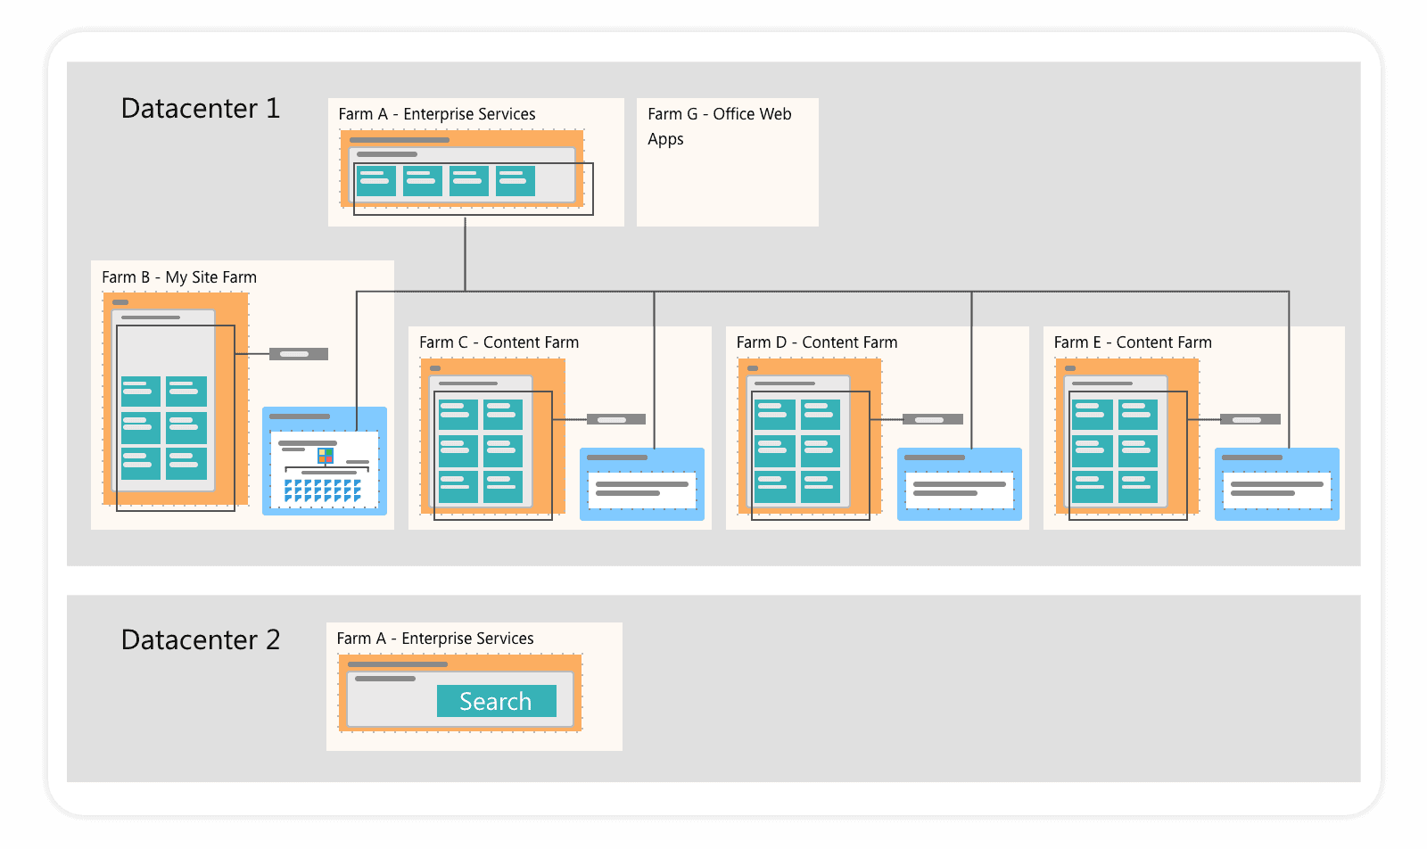Click the teal Search box in Datacenter 2
This screenshot has width=1427, height=849.
(x=497, y=701)
